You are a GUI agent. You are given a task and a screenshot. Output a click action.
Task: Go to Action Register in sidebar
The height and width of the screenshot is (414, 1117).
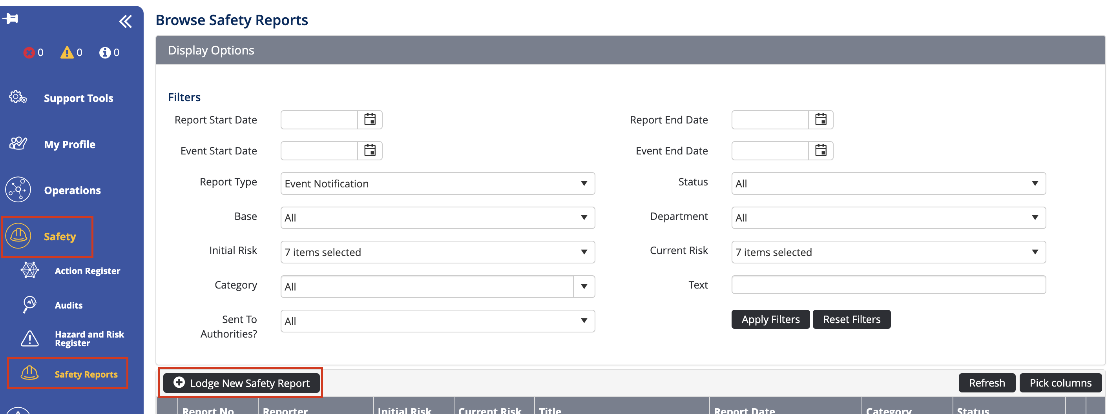[87, 271]
